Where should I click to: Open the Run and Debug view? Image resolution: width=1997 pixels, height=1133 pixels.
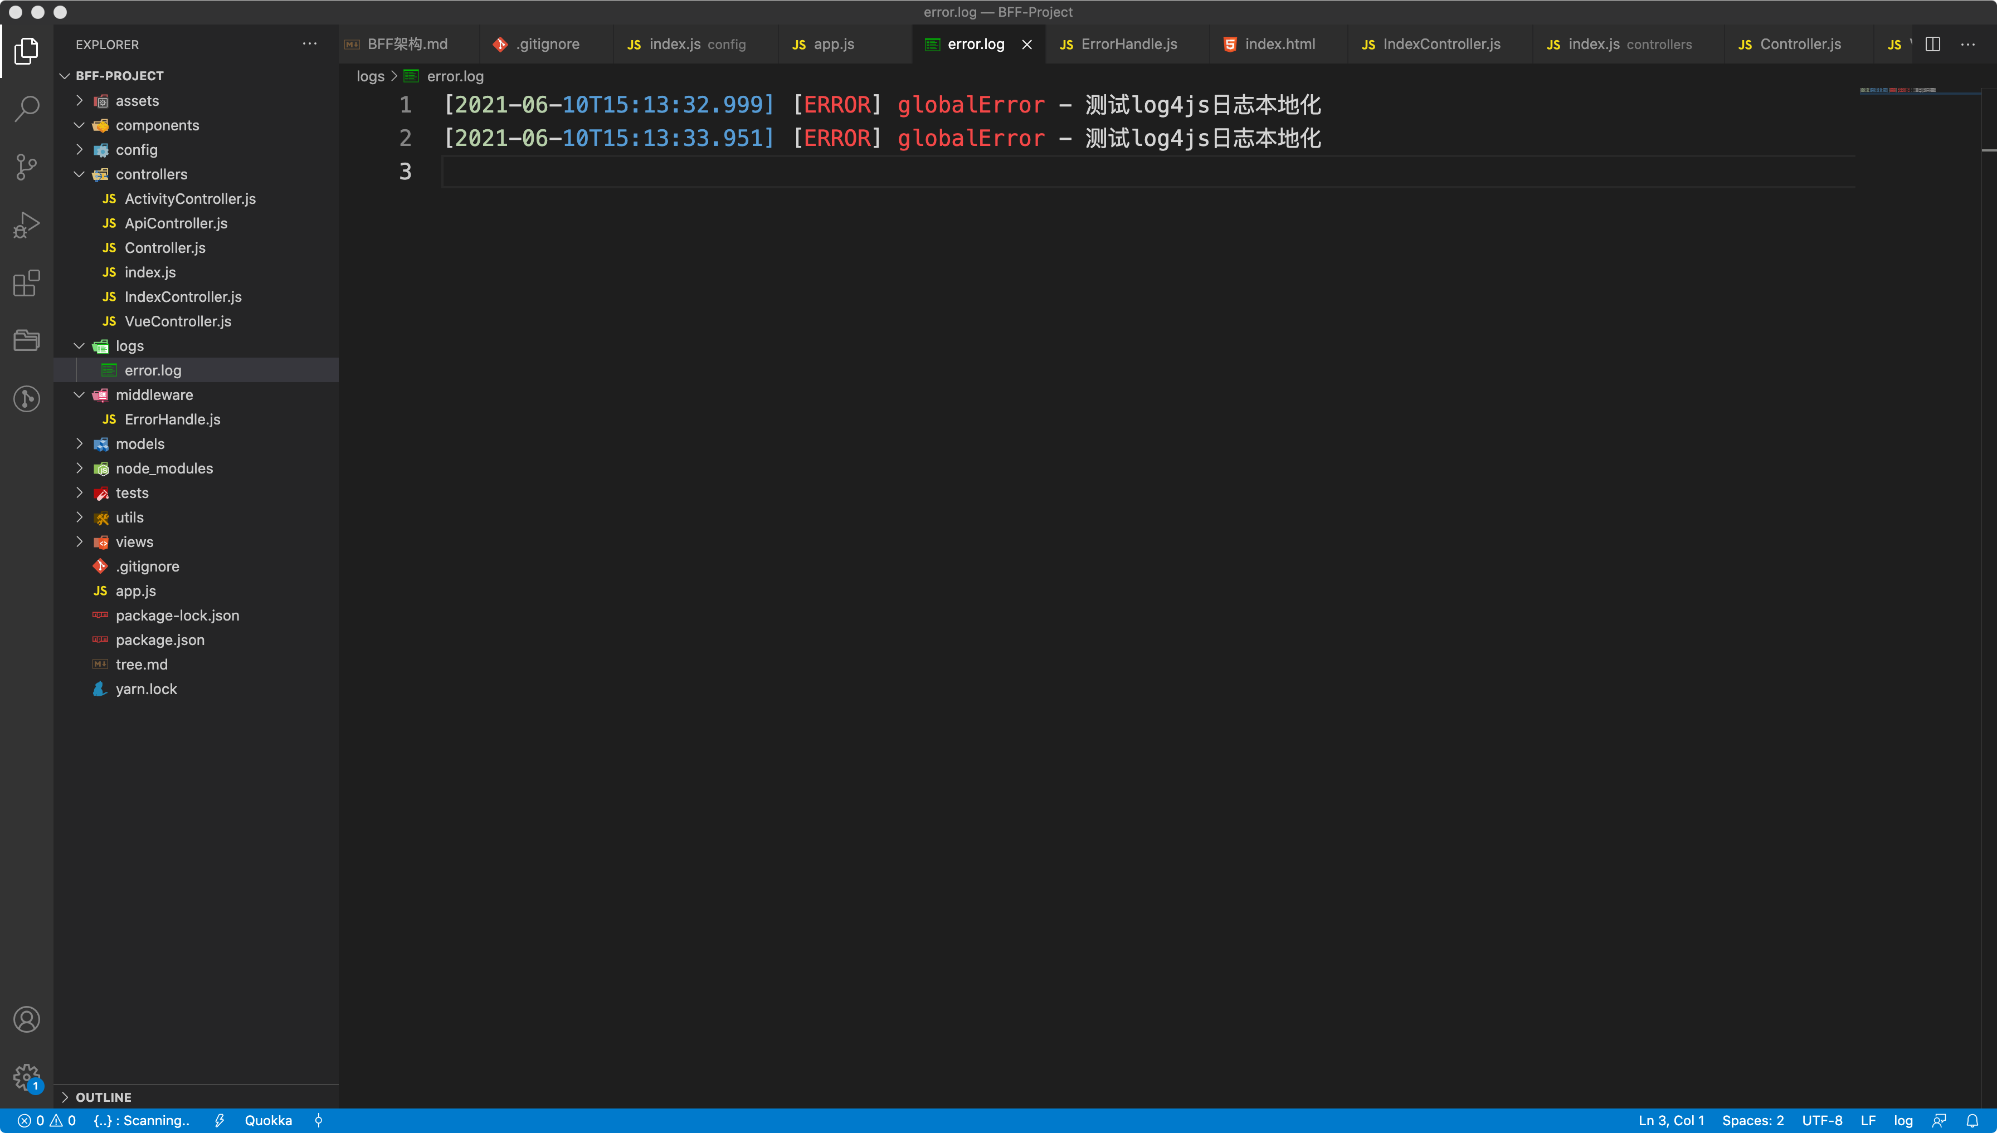pyautogui.click(x=26, y=226)
